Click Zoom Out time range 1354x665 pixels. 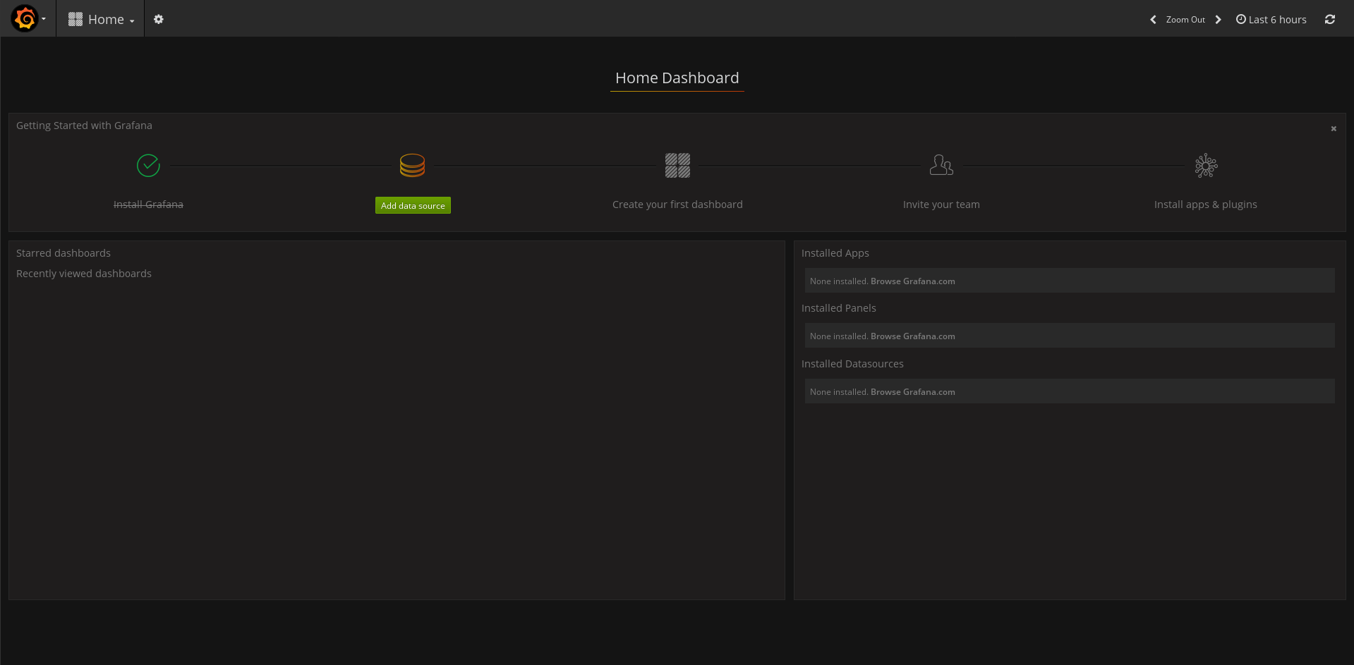point(1185,20)
